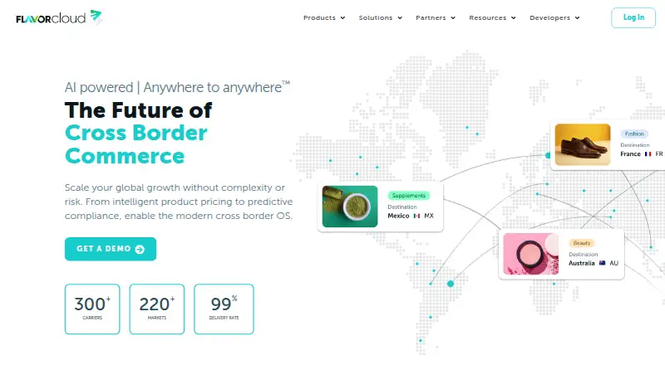Image resolution: width=665 pixels, height=365 pixels.
Task: Expand the Developers chevron
Action: tap(577, 17)
